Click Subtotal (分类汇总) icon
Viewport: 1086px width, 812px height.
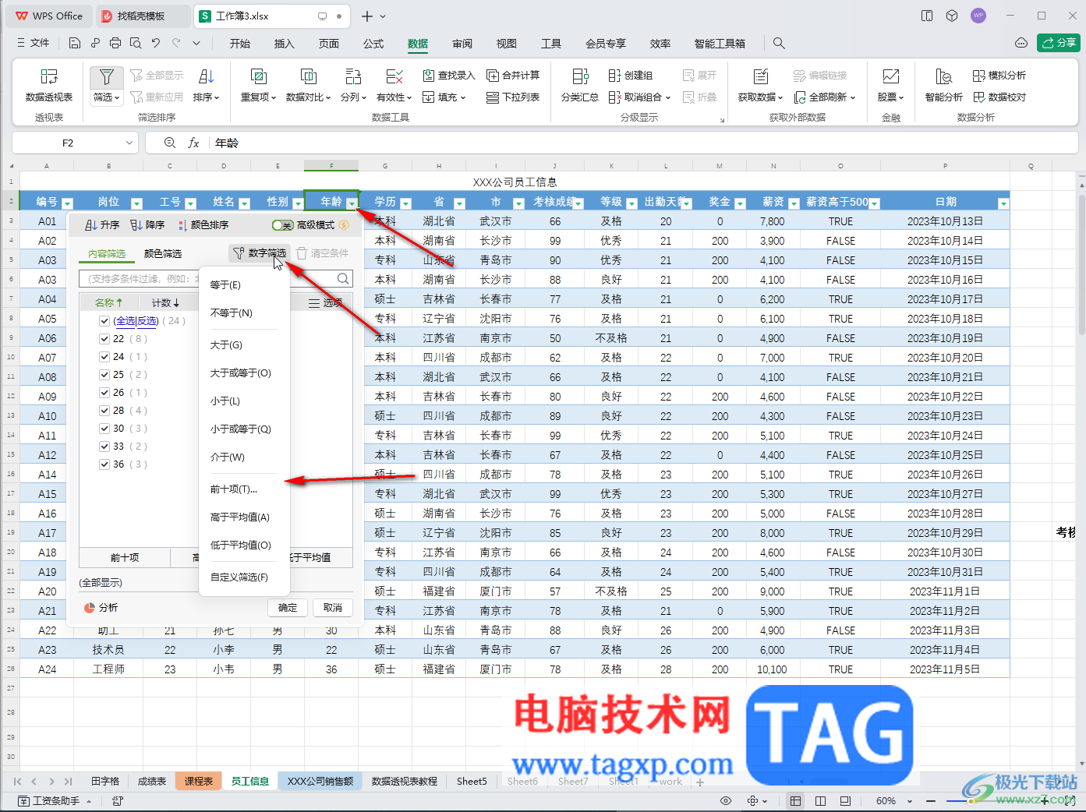pos(580,76)
